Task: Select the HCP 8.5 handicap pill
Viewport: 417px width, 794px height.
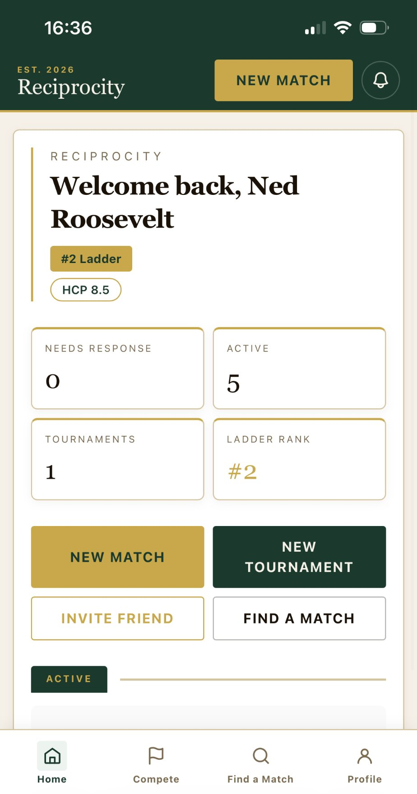Action: pos(85,290)
